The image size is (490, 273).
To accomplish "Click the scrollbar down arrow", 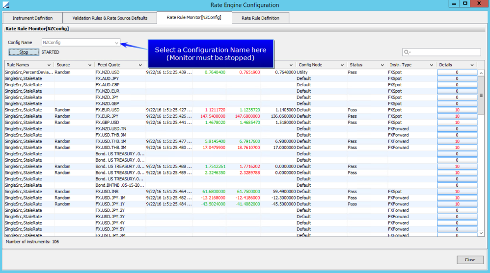I will pos(481,233).
